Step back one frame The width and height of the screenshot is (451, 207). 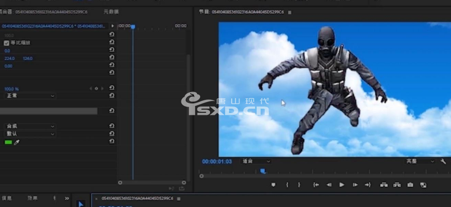click(x=329, y=185)
